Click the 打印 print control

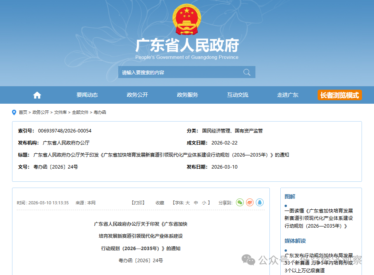coord(138,202)
